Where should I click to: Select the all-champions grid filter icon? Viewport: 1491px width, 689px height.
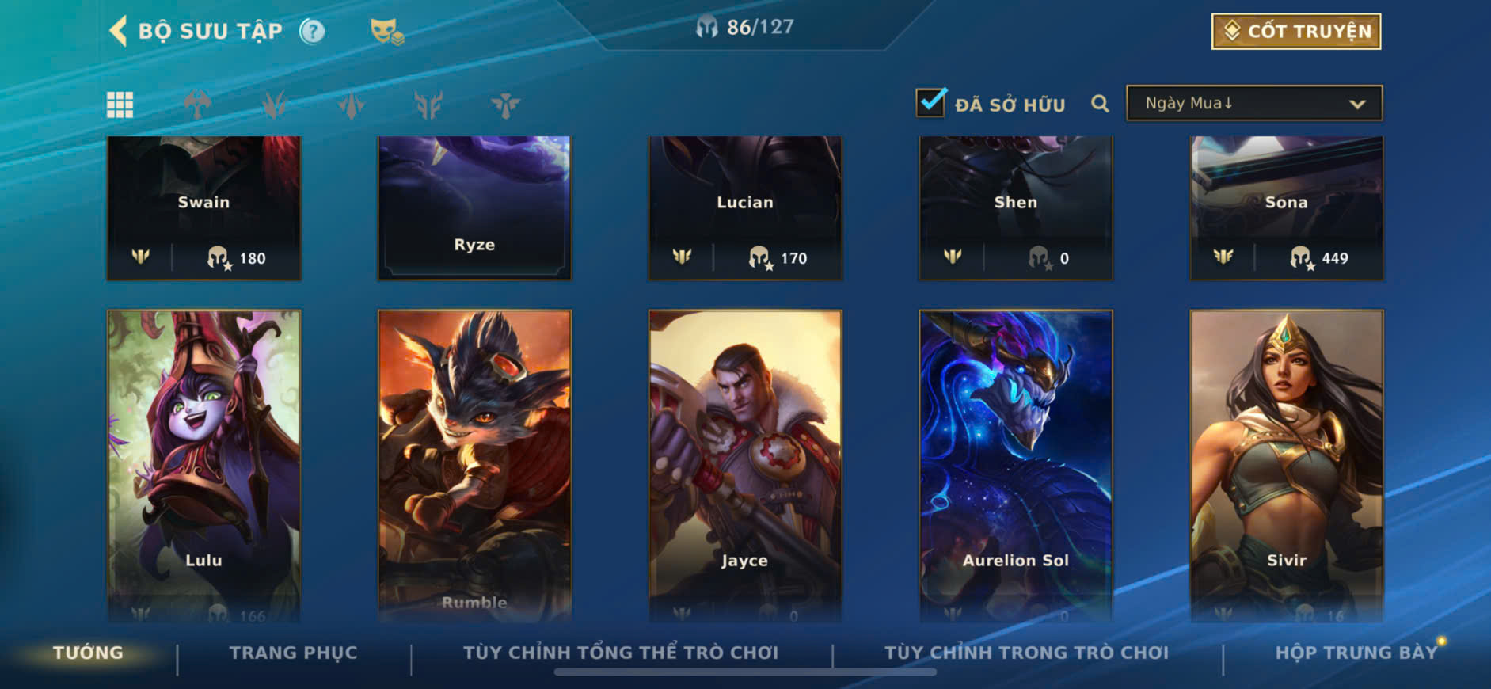click(x=120, y=105)
